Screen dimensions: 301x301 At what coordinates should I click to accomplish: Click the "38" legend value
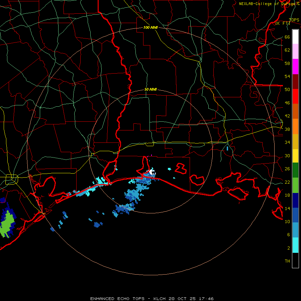pos(287,129)
